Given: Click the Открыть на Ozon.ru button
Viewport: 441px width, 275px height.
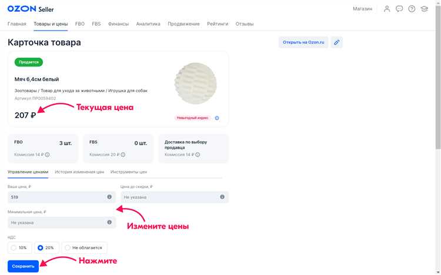Looking at the screenshot, I should click(x=303, y=42).
